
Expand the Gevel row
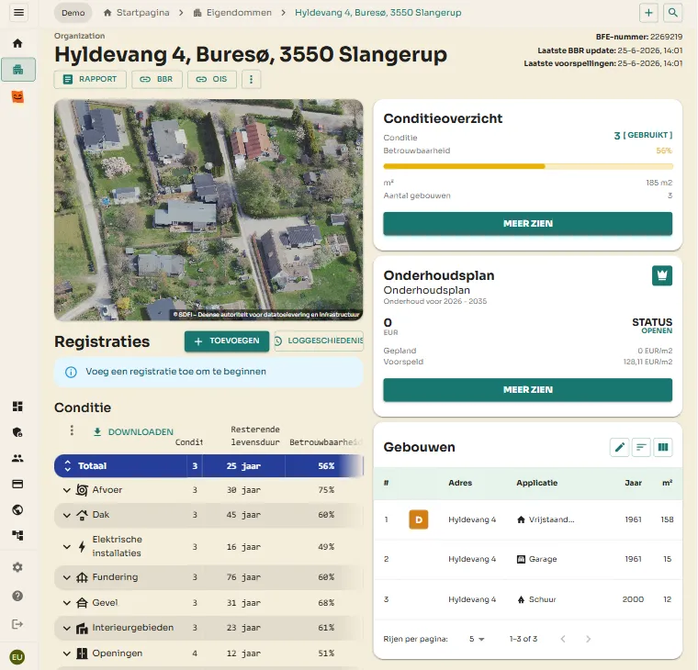coord(67,603)
